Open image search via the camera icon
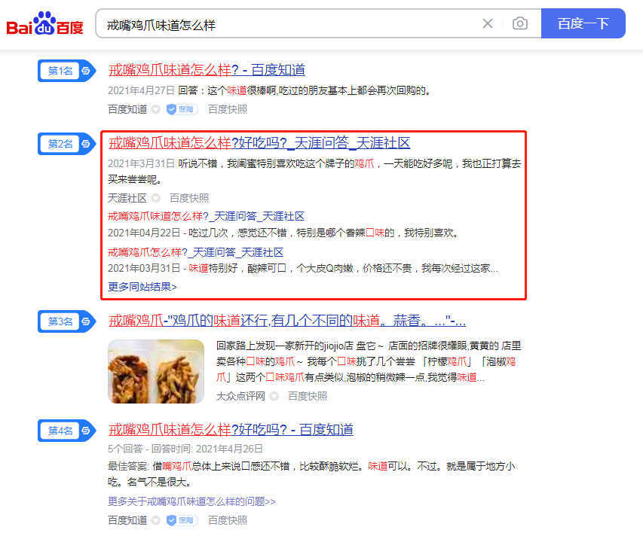 click(x=520, y=23)
